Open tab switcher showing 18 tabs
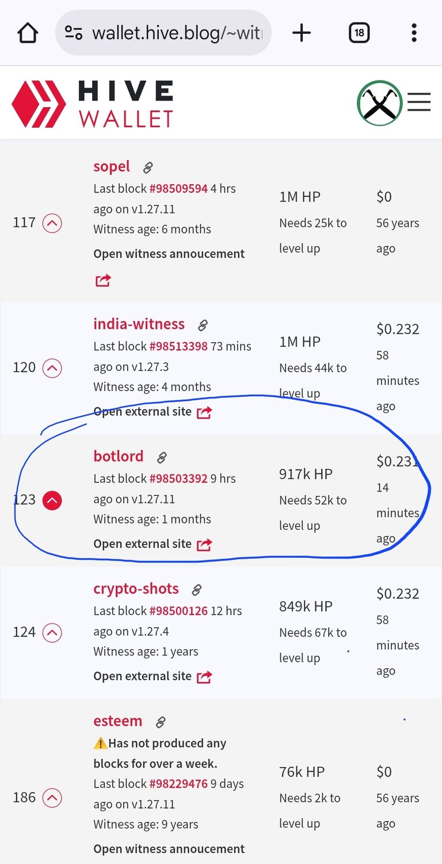The height and width of the screenshot is (864, 442). pos(359,33)
